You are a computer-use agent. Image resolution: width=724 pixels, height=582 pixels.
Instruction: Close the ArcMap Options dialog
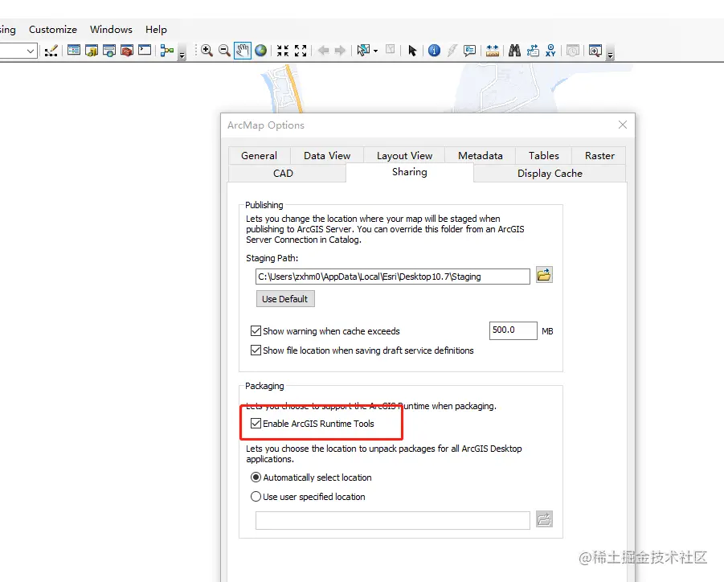coord(623,125)
